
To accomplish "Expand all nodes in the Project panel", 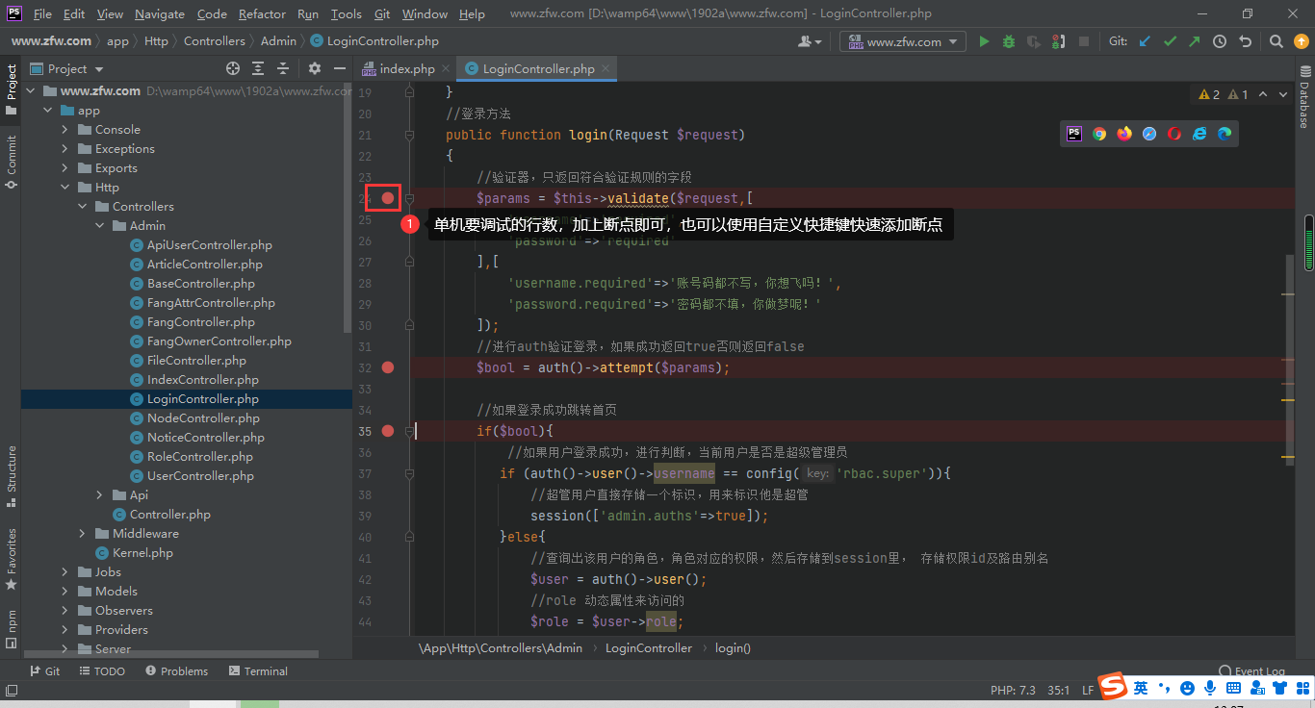I will coord(258,68).
